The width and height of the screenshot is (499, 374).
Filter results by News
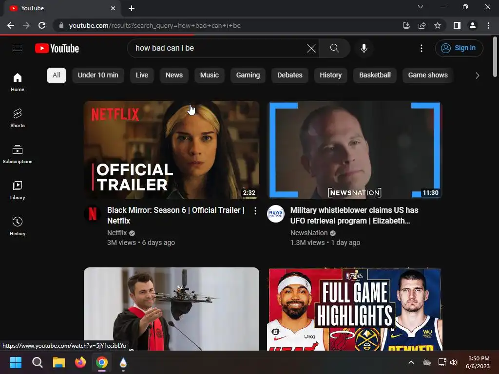(174, 75)
